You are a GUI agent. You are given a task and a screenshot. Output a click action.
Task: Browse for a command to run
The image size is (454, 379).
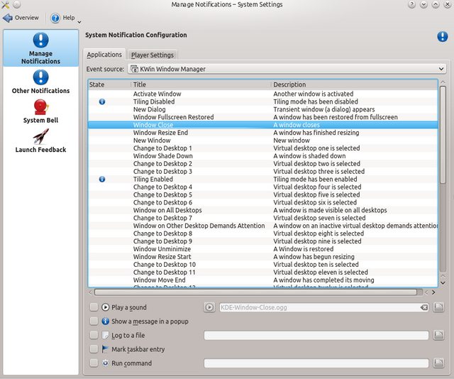438,363
